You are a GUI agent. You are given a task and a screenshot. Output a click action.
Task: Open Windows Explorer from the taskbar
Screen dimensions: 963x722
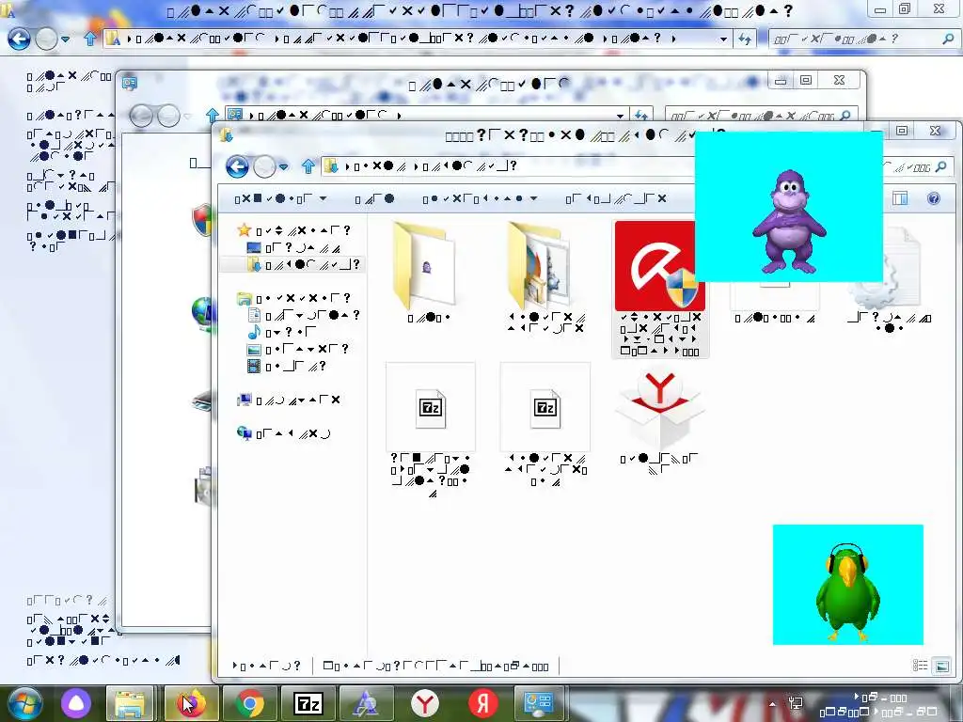pyautogui.click(x=130, y=703)
